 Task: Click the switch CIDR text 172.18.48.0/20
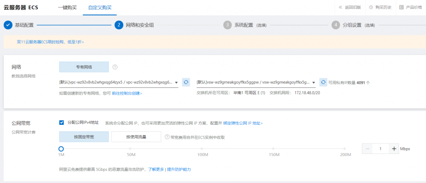click(x=307, y=93)
